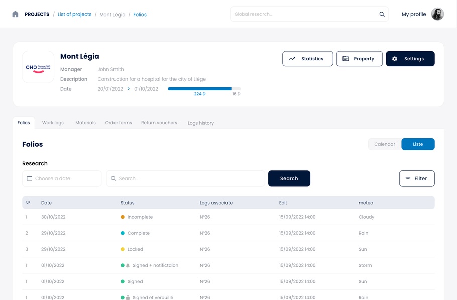
Task: Open the Property panel button
Action: pyautogui.click(x=359, y=59)
